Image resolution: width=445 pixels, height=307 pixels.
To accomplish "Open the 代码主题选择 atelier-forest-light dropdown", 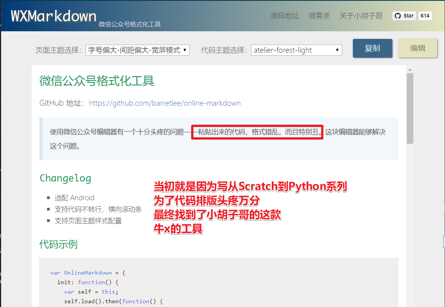I will (296, 50).
